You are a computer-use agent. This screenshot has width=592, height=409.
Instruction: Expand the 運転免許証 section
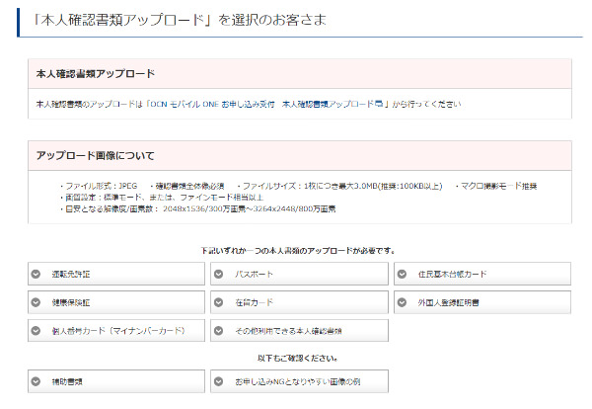pos(115,274)
